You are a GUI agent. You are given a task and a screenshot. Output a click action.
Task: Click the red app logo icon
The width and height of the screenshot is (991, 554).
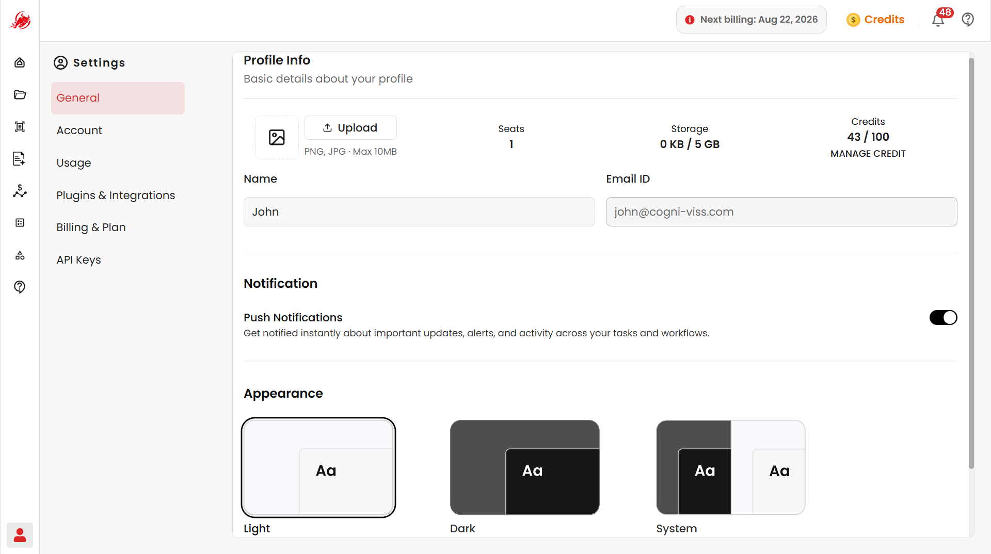pyautogui.click(x=20, y=21)
